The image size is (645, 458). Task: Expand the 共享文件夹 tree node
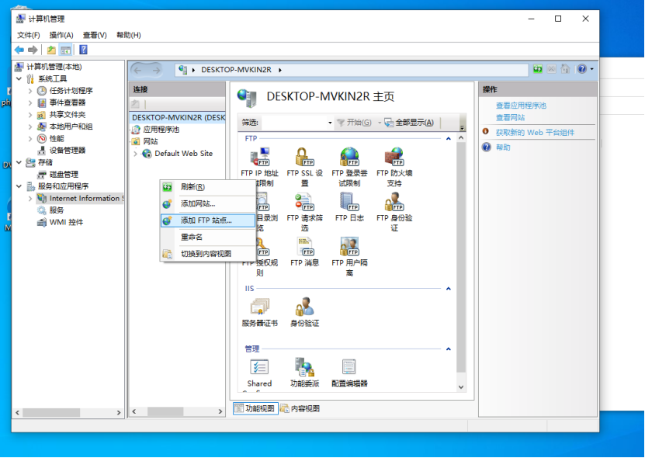pos(30,114)
